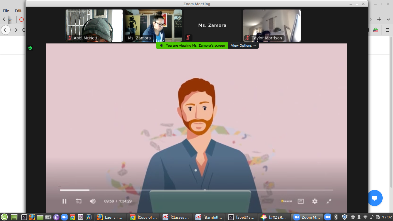Open the Linux Mint start menu
The width and height of the screenshot is (393, 221).
click(4, 217)
